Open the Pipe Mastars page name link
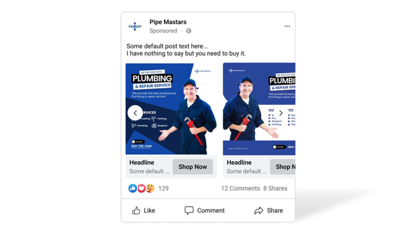The height and width of the screenshot is (234, 416). click(x=168, y=22)
